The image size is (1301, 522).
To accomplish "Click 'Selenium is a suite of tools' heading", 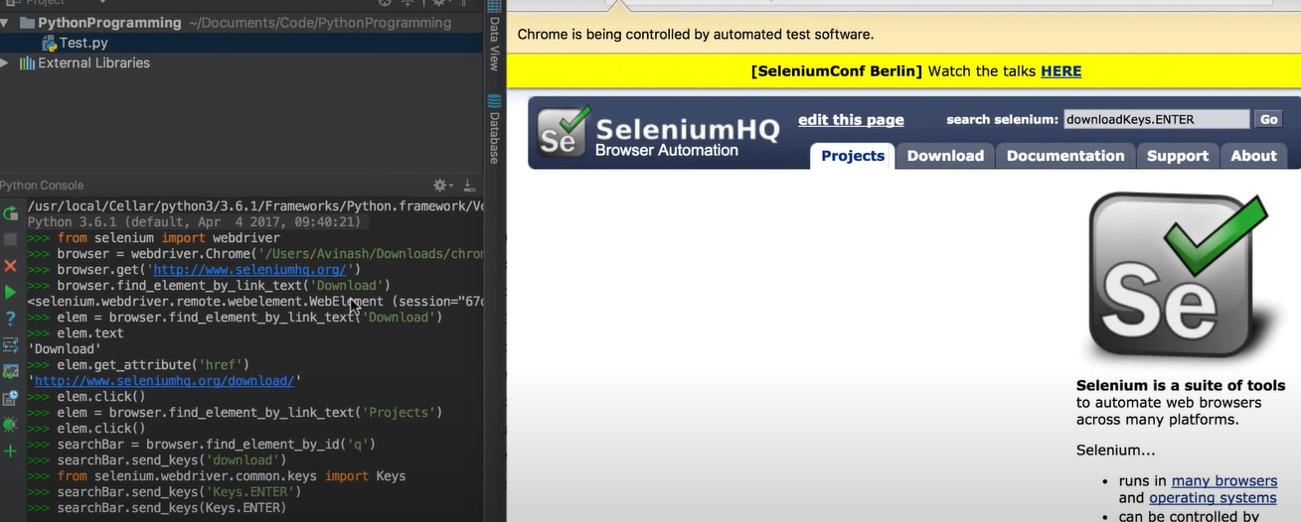I will coord(1181,385).
